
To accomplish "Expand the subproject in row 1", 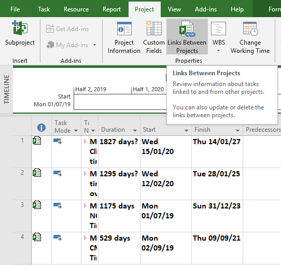I will click(x=86, y=142).
